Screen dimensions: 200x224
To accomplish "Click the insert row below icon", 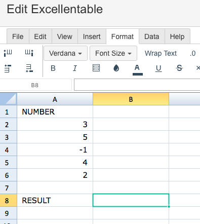I will (29, 68).
